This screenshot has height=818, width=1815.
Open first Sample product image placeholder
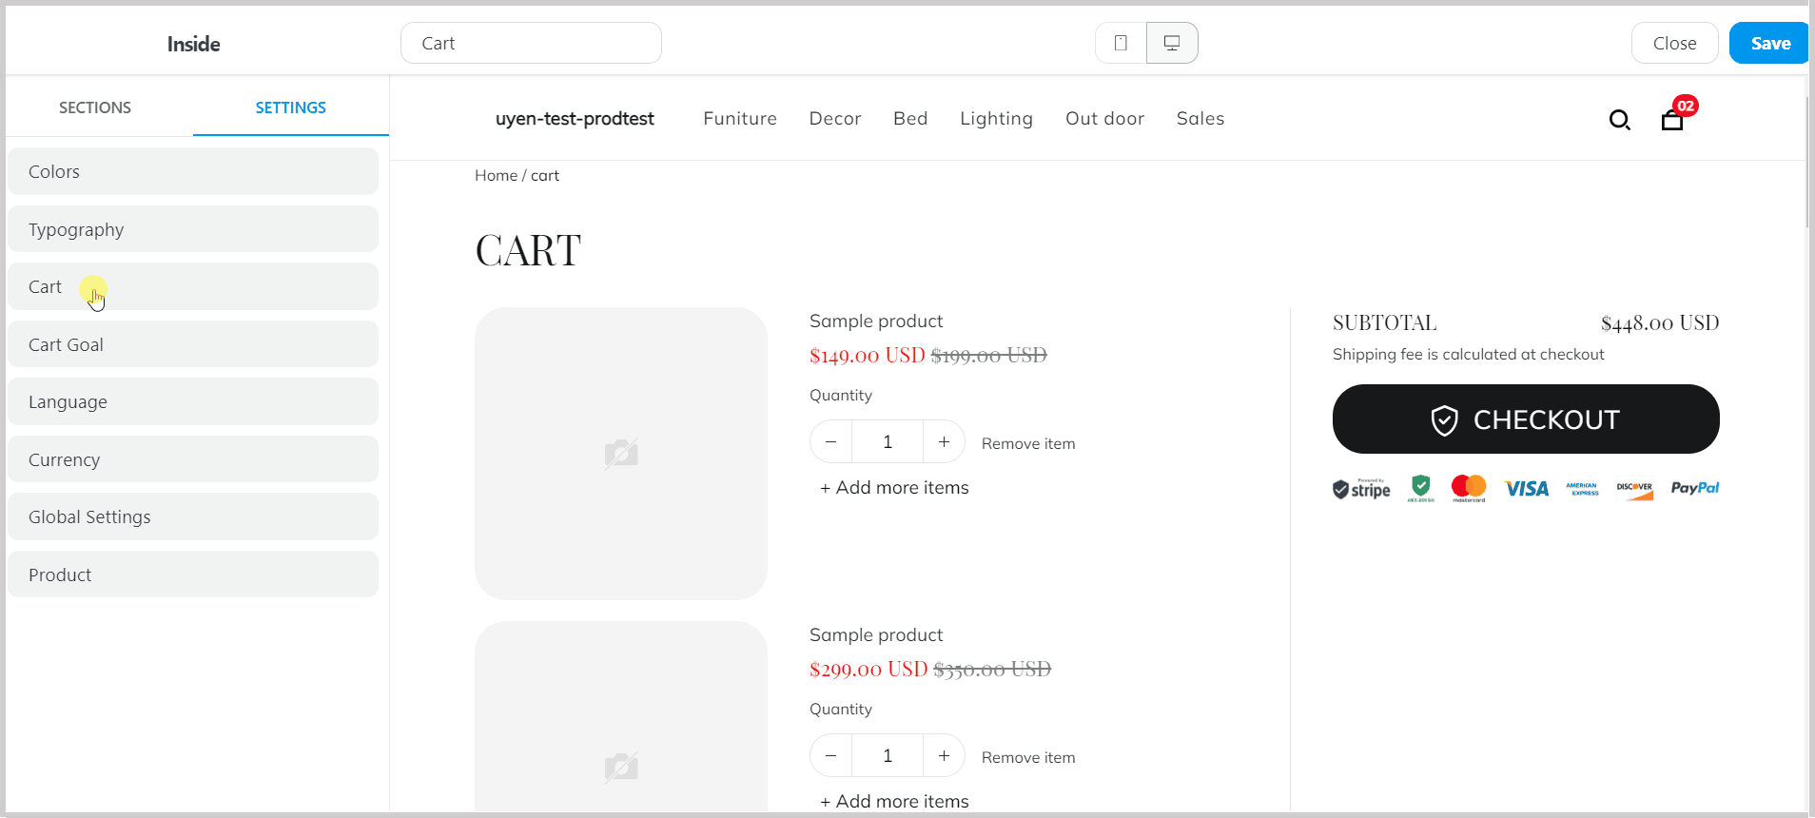click(x=621, y=454)
